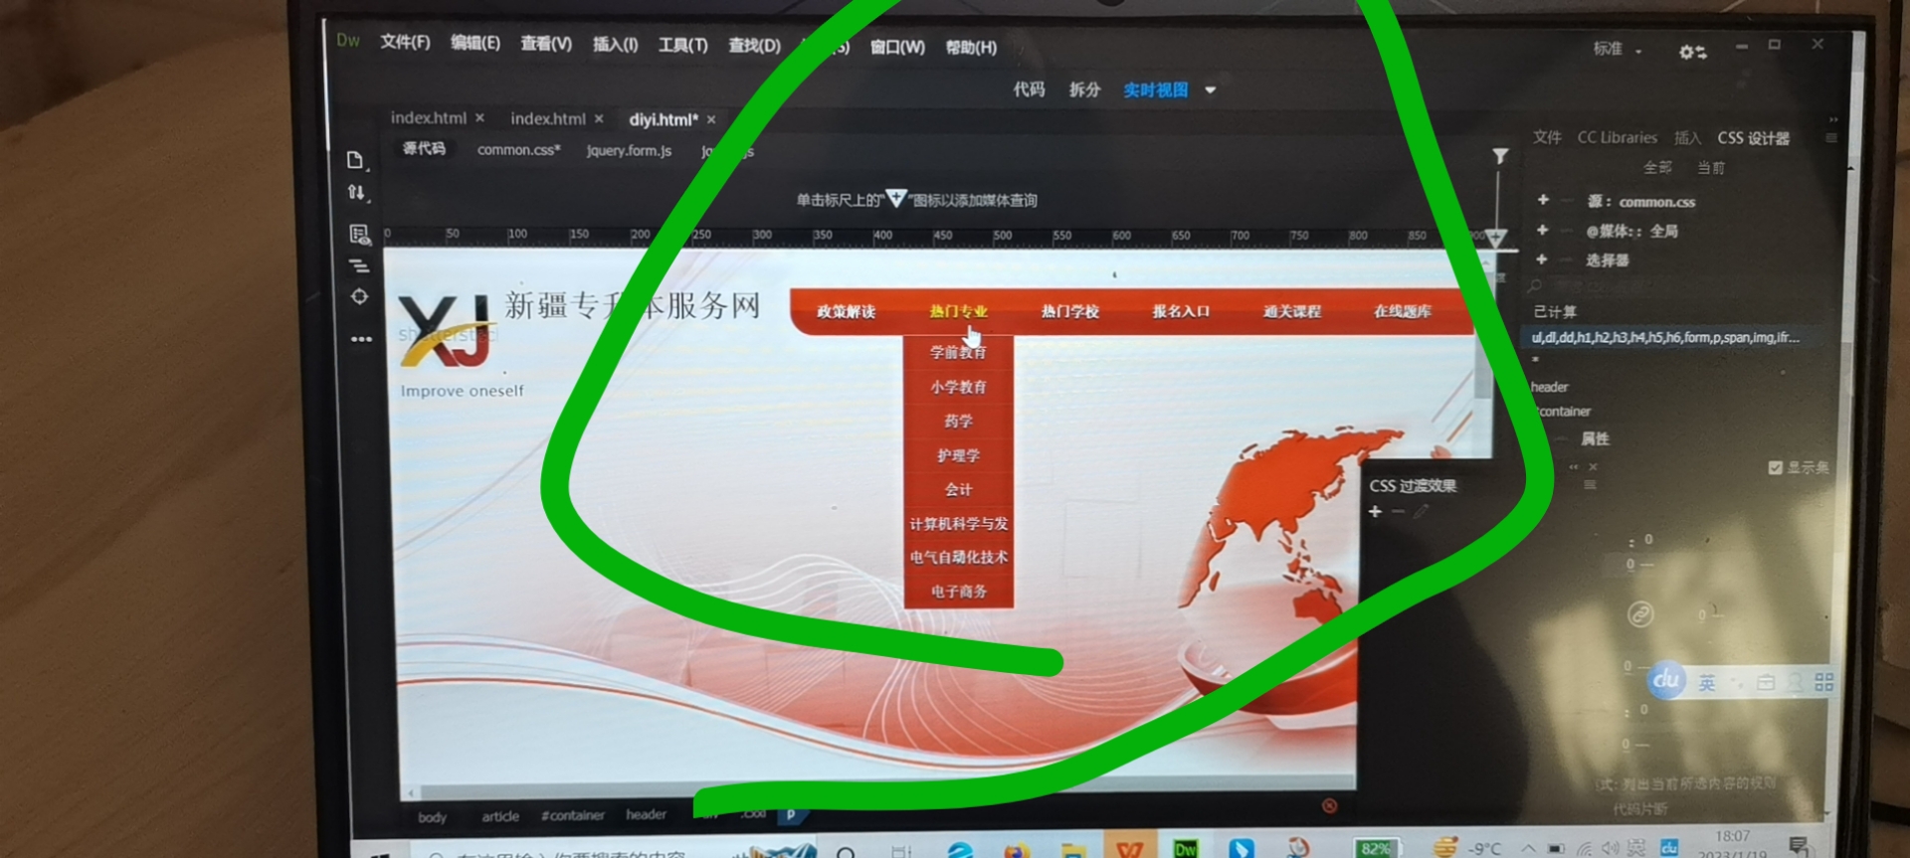Image resolution: width=1910 pixels, height=858 pixels.
Task: Click 在线题库 in the page navigation
Action: [1403, 311]
